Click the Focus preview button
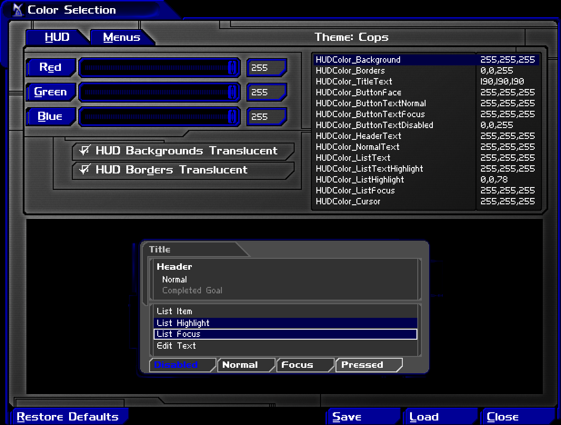Image resolution: width=561 pixels, height=425 pixels. click(x=306, y=365)
